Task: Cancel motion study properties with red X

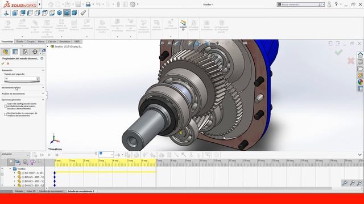Action: [x=8, y=63]
